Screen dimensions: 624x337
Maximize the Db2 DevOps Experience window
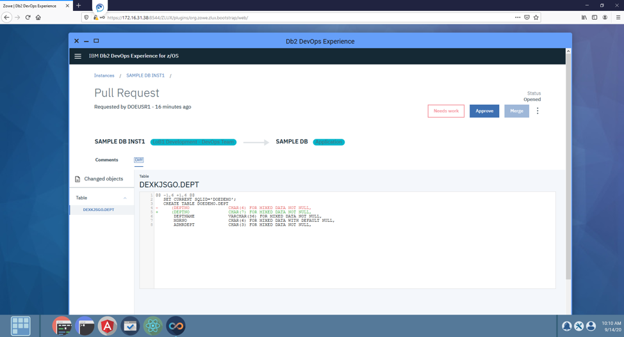click(96, 40)
